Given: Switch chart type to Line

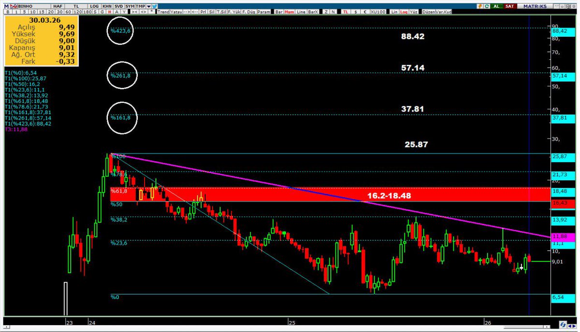Looking at the screenshot, I should (x=301, y=12).
